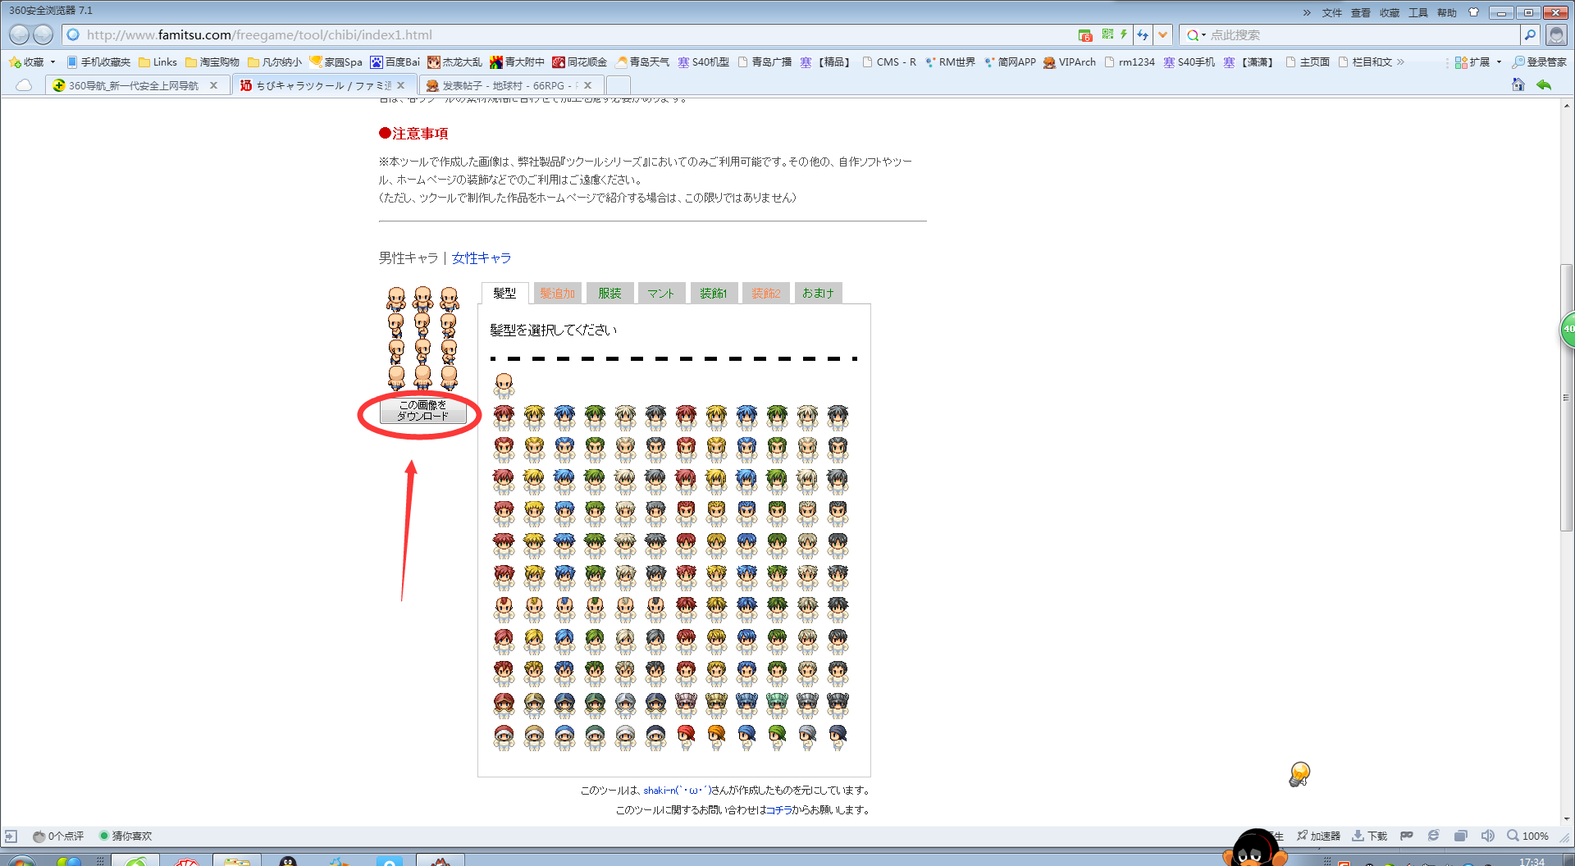
Task: Close the ちびキャラツクール browser tab
Action: (x=401, y=85)
